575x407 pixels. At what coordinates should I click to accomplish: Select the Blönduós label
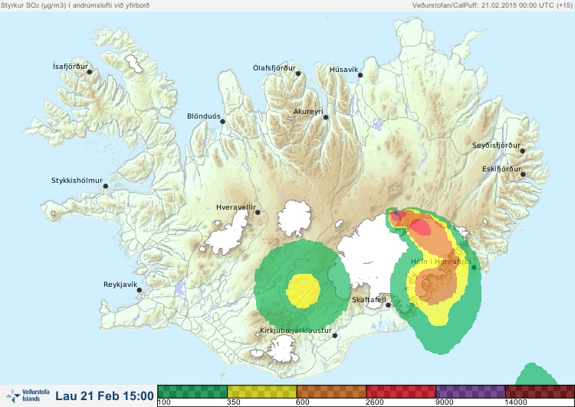[x=203, y=116]
